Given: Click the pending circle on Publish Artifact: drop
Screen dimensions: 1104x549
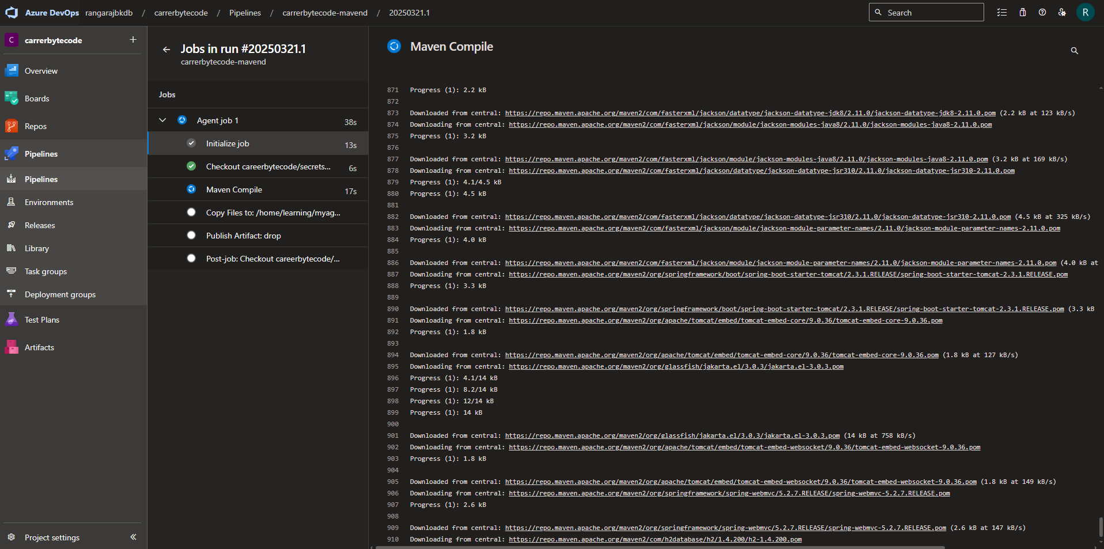Looking at the screenshot, I should [191, 235].
